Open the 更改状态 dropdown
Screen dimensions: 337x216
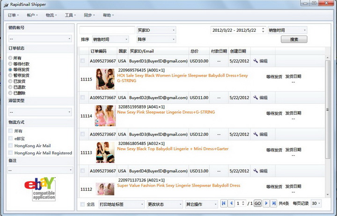point(165,204)
